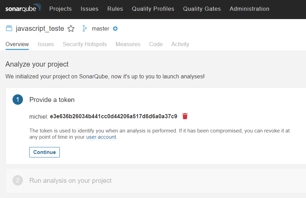306x198 pixels.
Task: Follow the user account link
Action: point(101,137)
